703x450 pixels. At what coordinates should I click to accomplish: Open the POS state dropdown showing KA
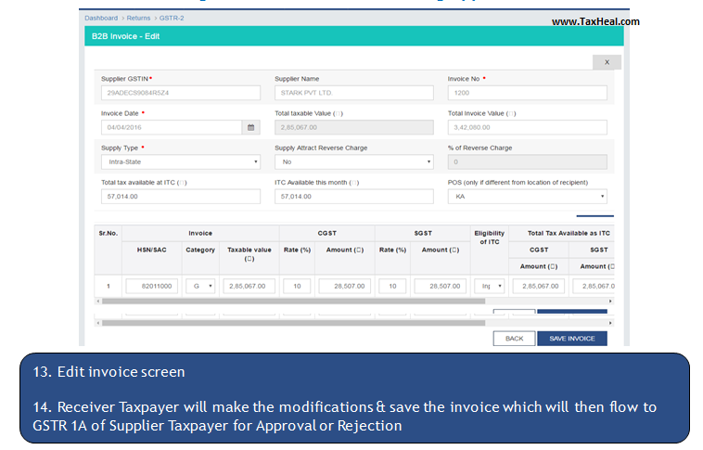[527, 197]
